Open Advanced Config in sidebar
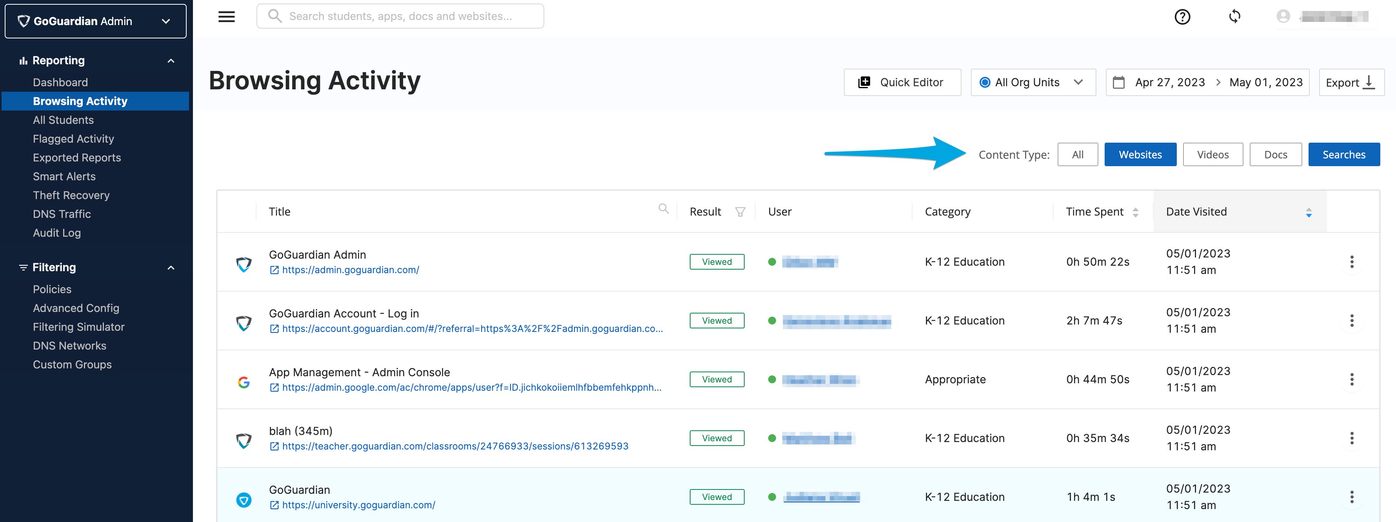1396x522 pixels. [x=76, y=308]
